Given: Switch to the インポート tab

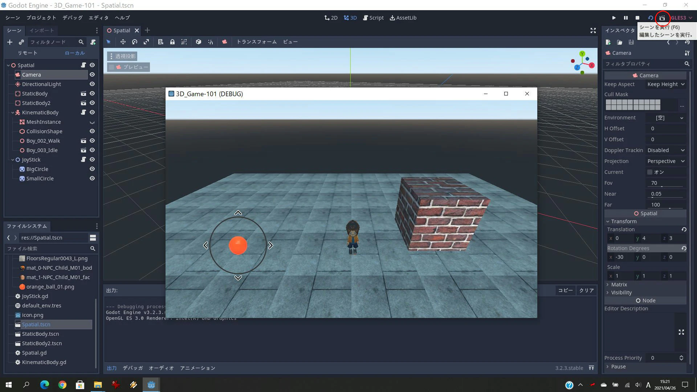Looking at the screenshot, I should click(42, 30).
